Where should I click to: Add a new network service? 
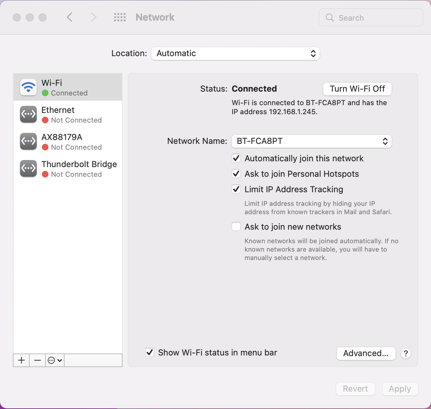(21, 360)
